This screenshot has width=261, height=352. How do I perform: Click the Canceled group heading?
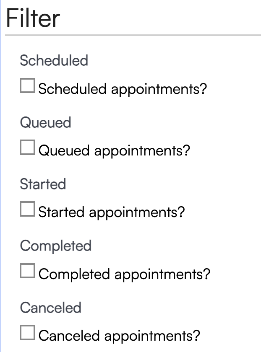(51, 308)
